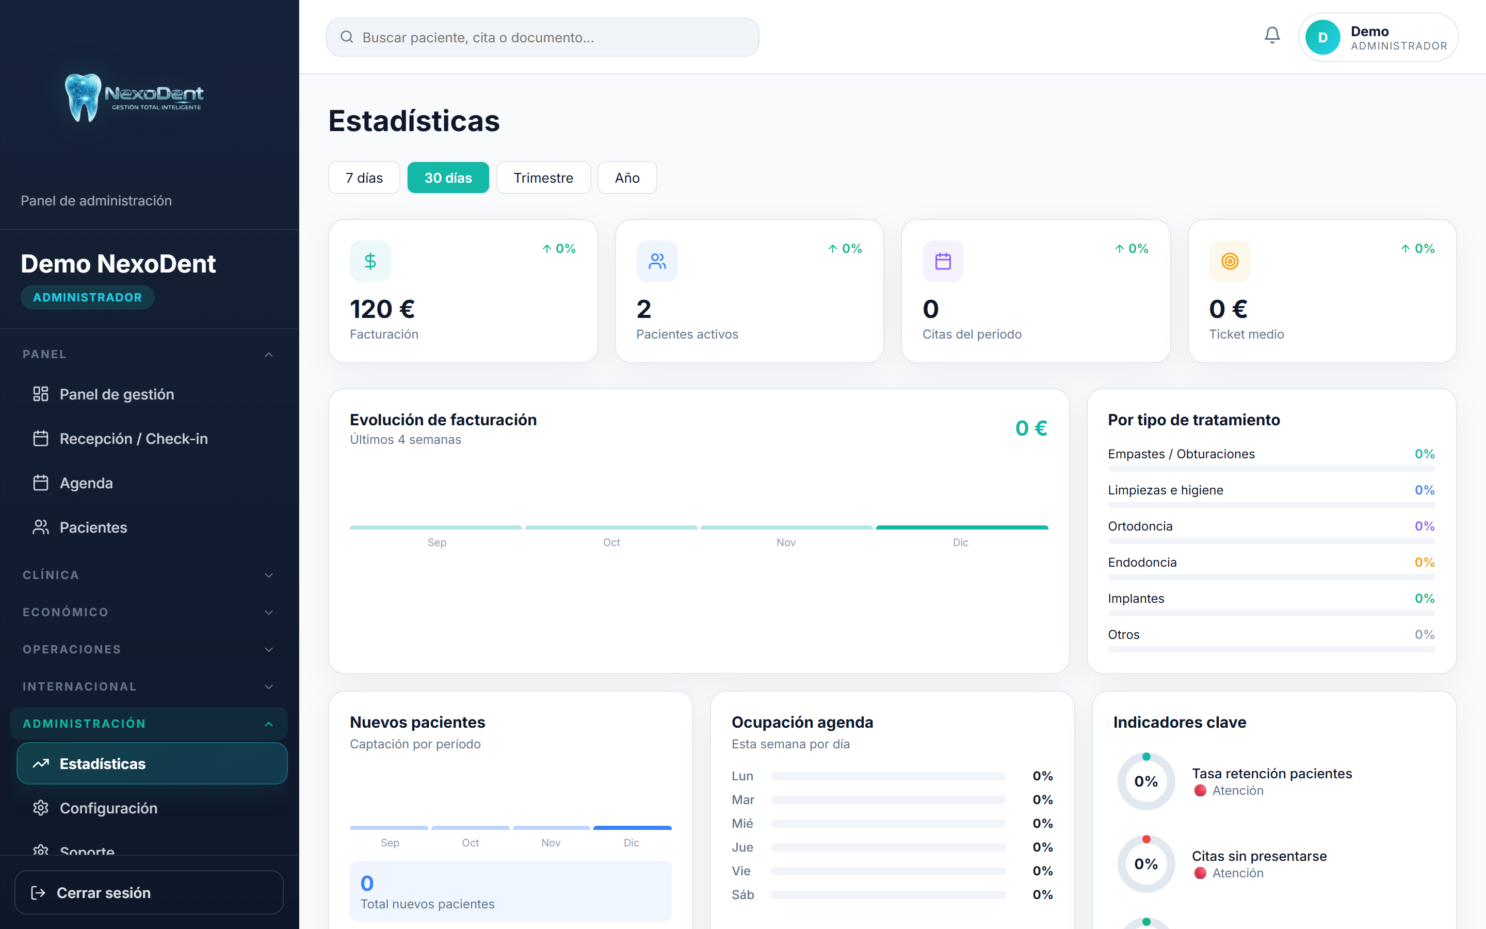The image size is (1486, 929).
Task: Open the Estadísticas page
Action: pyautogui.click(x=152, y=764)
